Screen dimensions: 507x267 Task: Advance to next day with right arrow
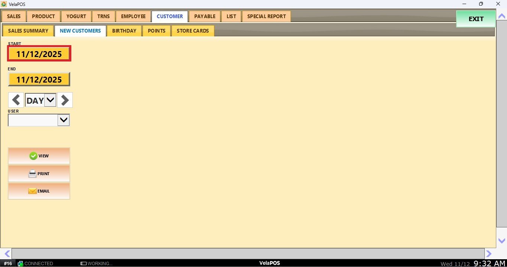click(x=65, y=100)
